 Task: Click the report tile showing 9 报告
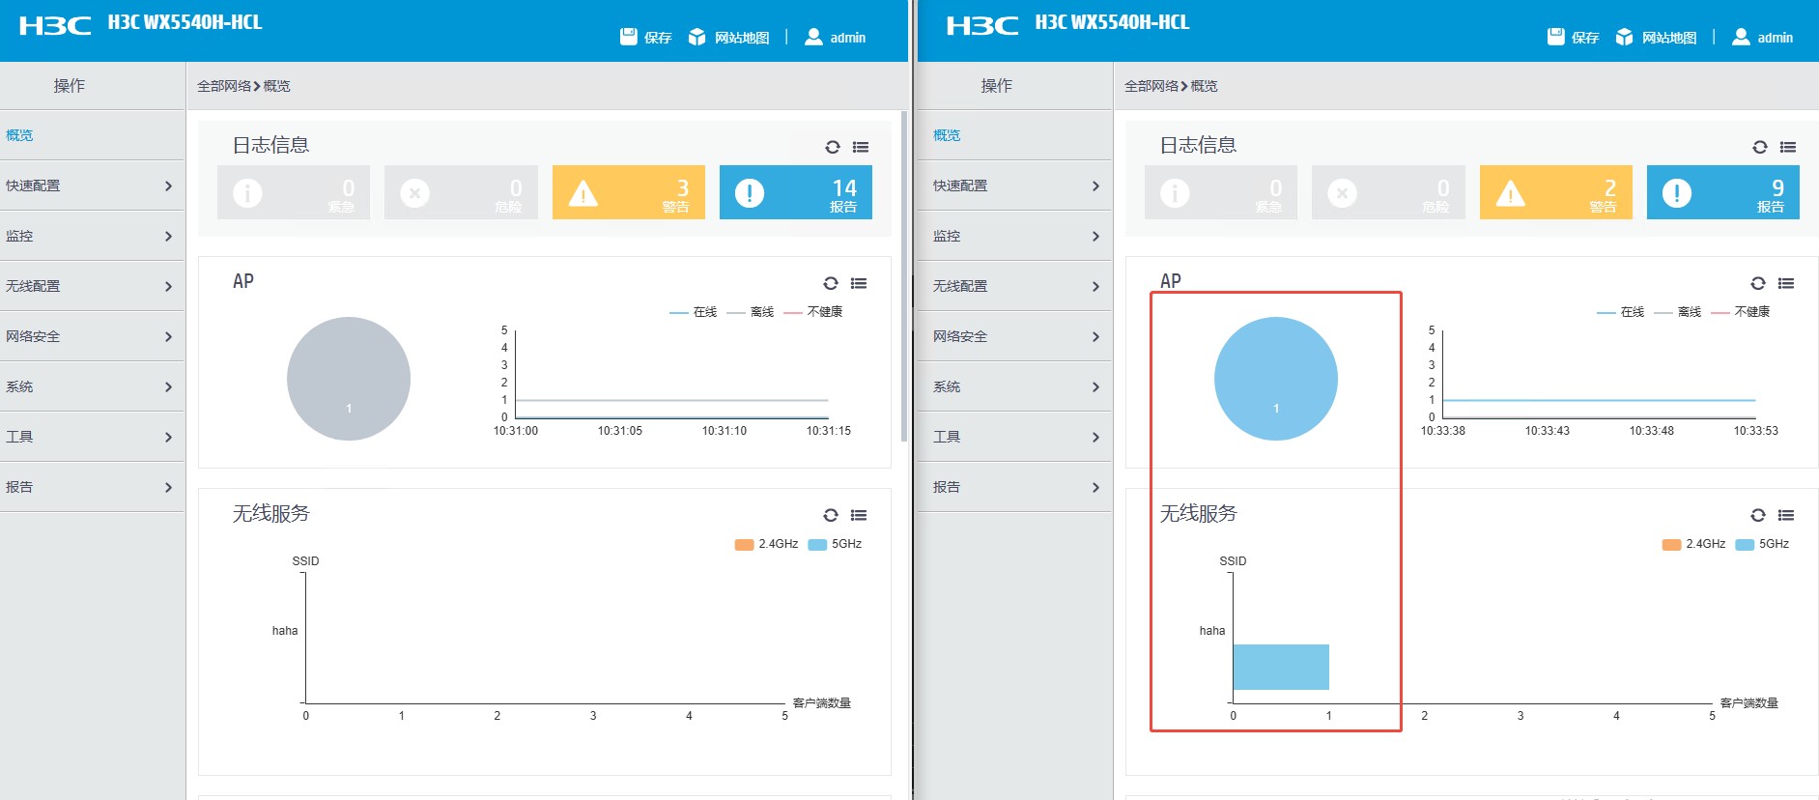coord(1723,192)
